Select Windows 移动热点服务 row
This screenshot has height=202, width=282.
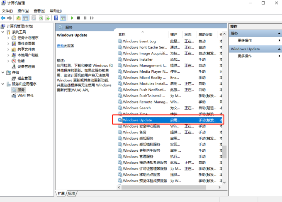(x=170, y=175)
